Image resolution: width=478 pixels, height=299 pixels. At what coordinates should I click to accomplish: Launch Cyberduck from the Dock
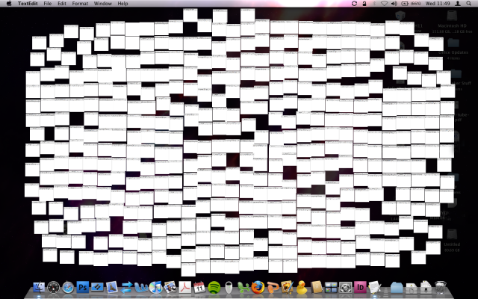point(302,287)
